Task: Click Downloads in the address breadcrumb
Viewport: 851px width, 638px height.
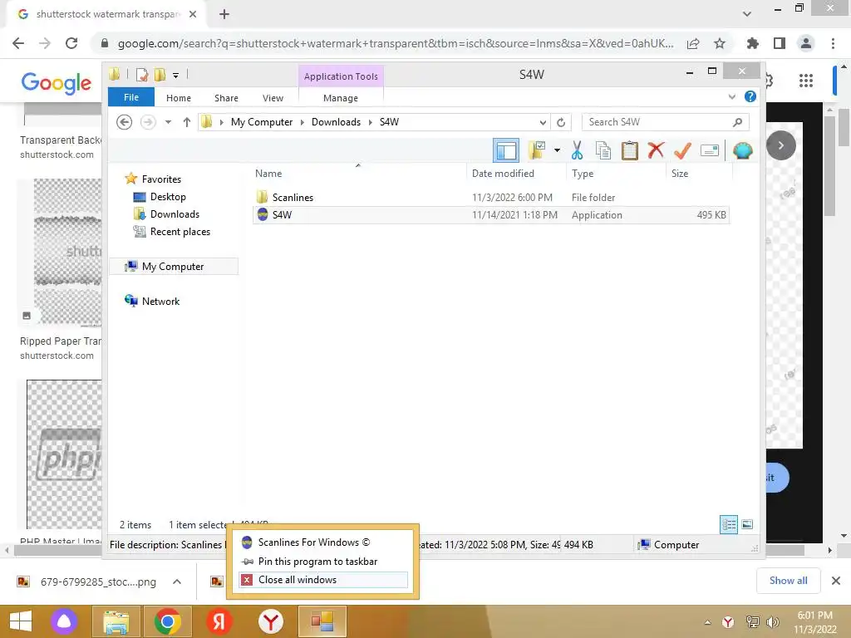Action: 336,122
